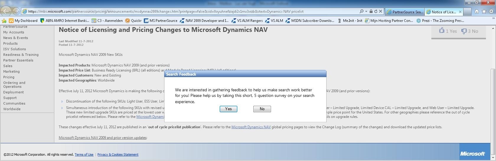Open News & Events in the sidebar
This screenshot has width=496, height=161.
(16, 38)
